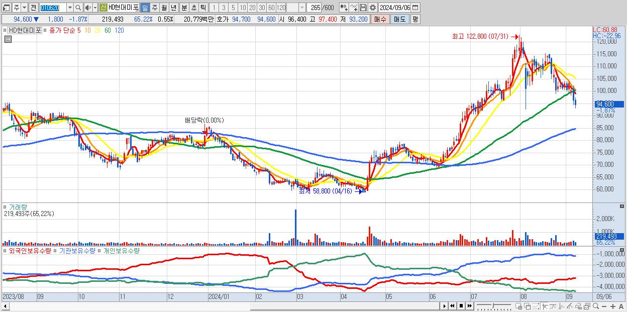The image size is (627, 312).
Task: Choose the 60 interval button
Action: tap(271, 8)
